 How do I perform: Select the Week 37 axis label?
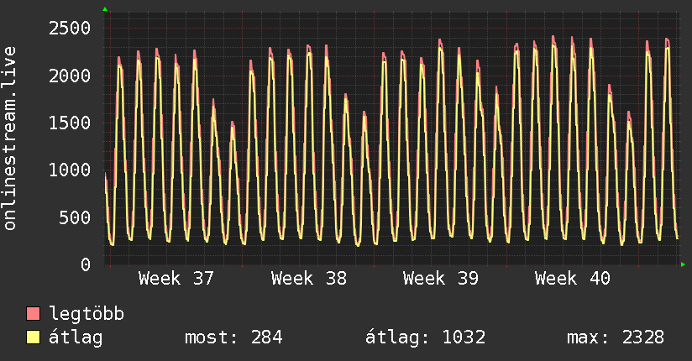click(x=176, y=279)
